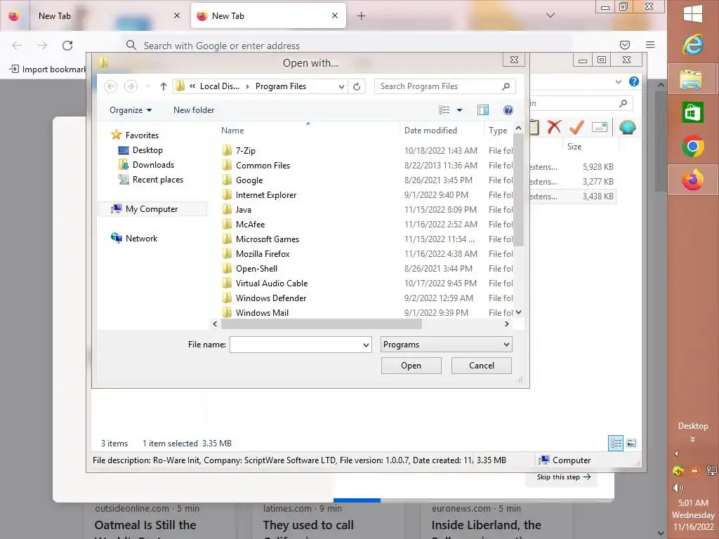Open the Organize dropdown menu

130,110
